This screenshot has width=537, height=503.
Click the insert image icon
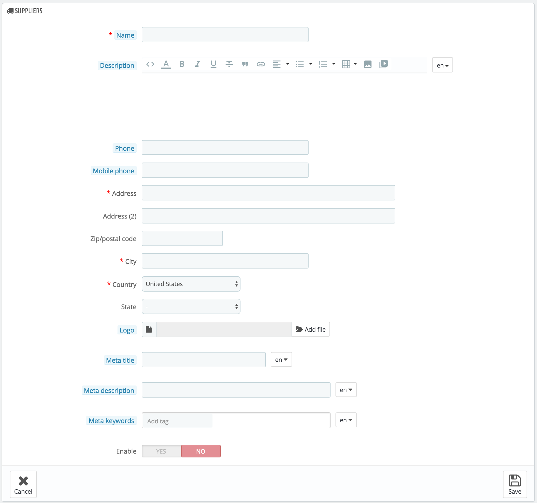pos(368,64)
